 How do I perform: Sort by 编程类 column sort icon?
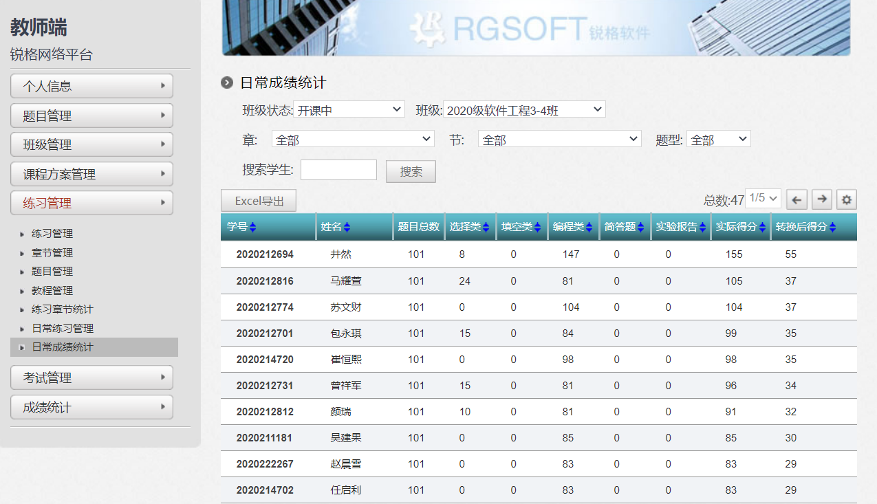(589, 227)
